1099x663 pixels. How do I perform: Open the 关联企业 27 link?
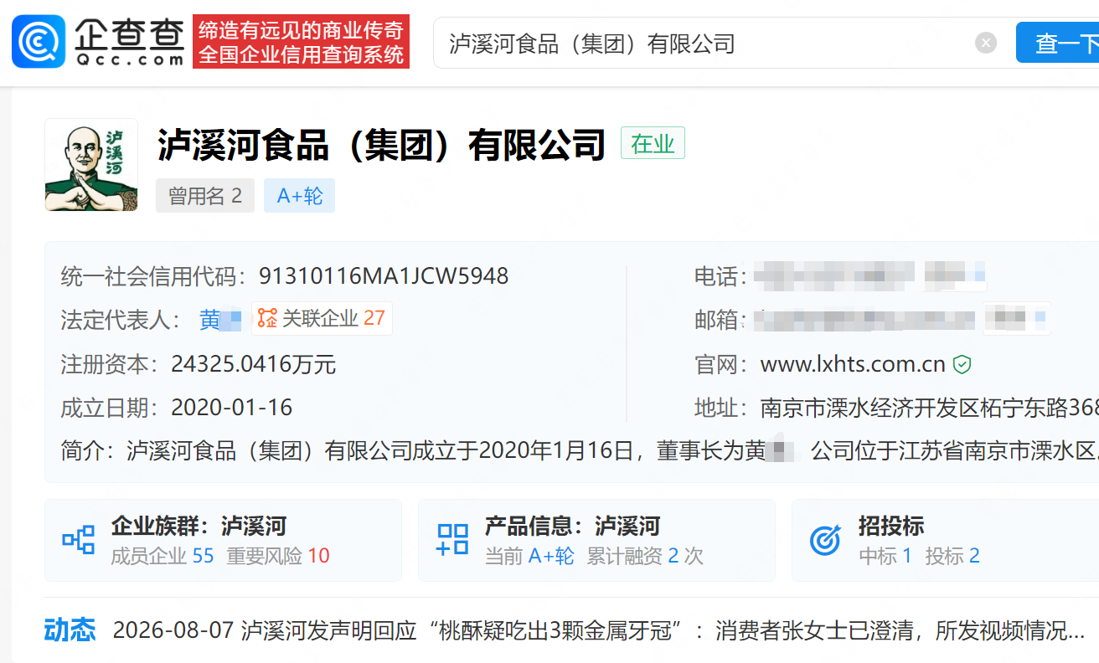point(322,319)
